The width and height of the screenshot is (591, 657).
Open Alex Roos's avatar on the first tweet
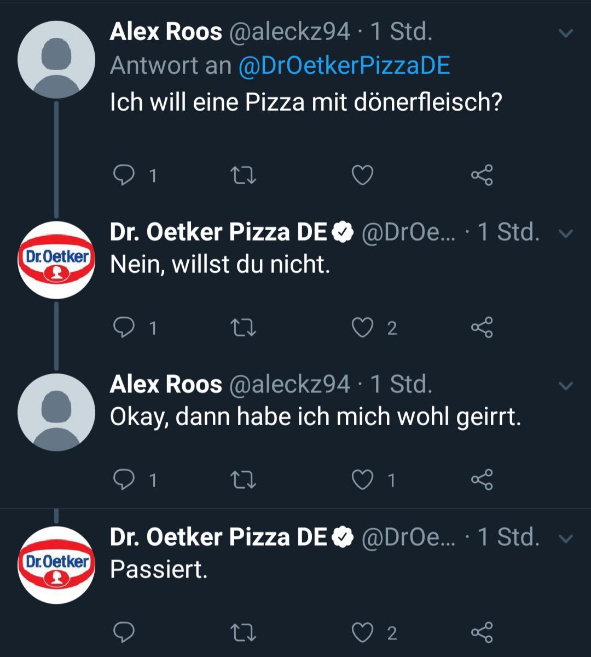coord(56,60)
